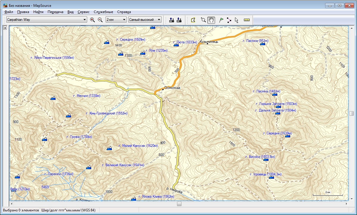Click the Receive from Device icon
Viewport: 357px width, 215px height.
[179, 20]
